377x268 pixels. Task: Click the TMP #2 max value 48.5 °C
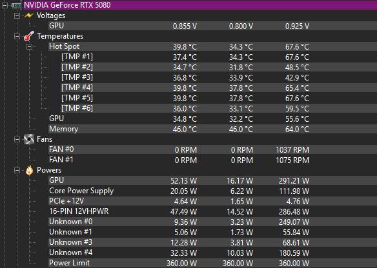(x=297, y=68)
